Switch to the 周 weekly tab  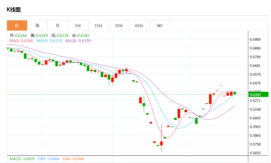click(x=37, y=26)
